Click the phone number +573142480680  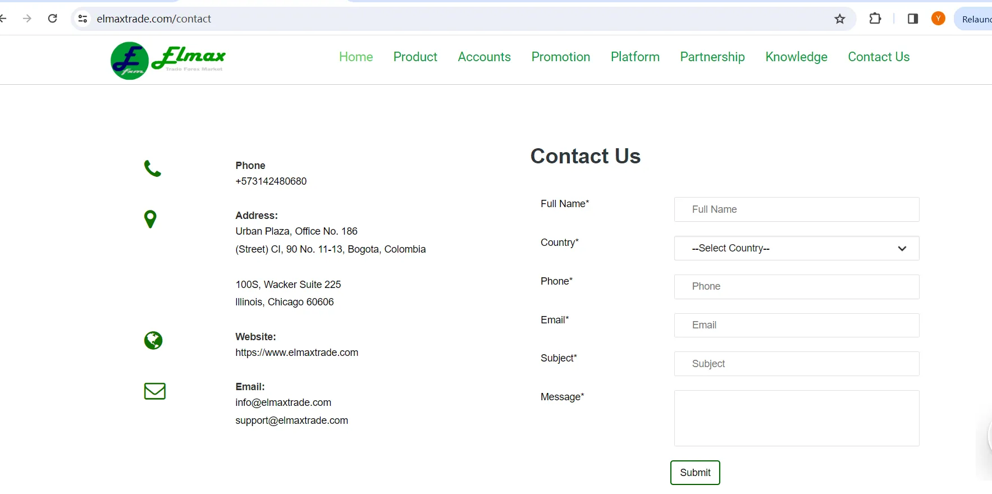[271, 181]
